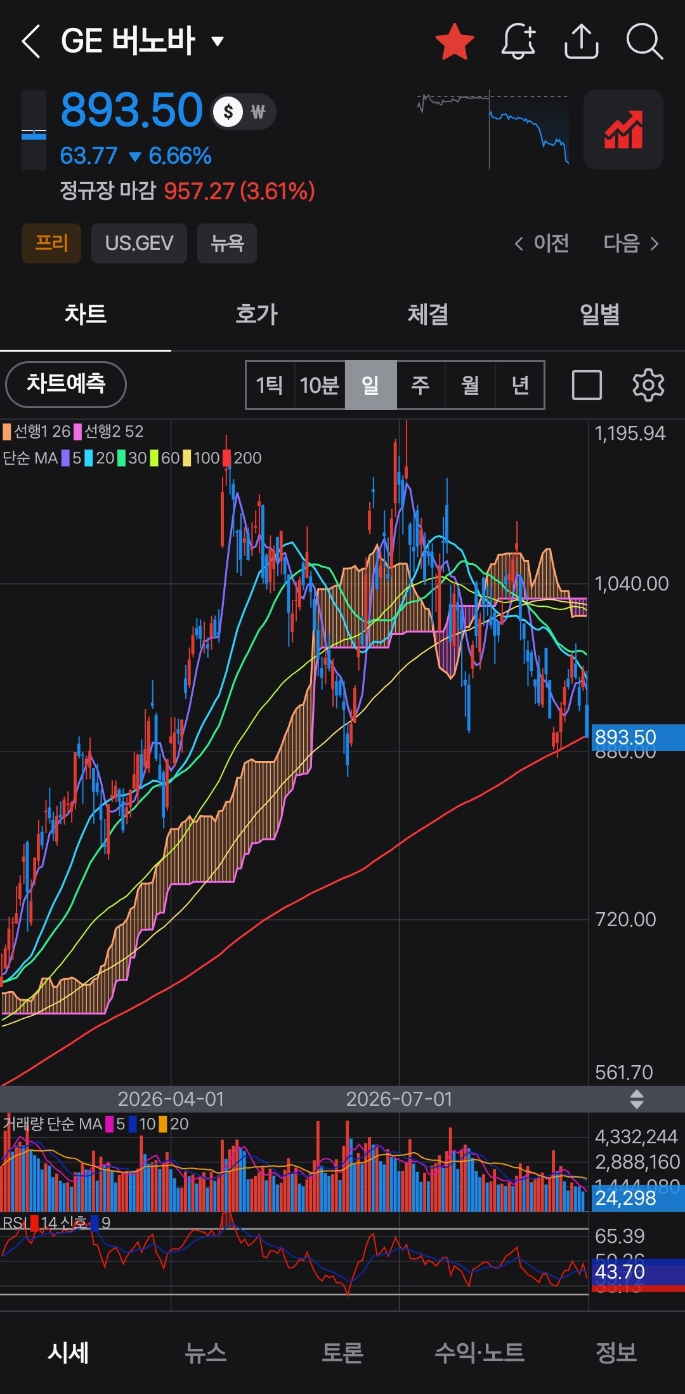Select the 주 weekly chart interval

[x=421, y=385]
